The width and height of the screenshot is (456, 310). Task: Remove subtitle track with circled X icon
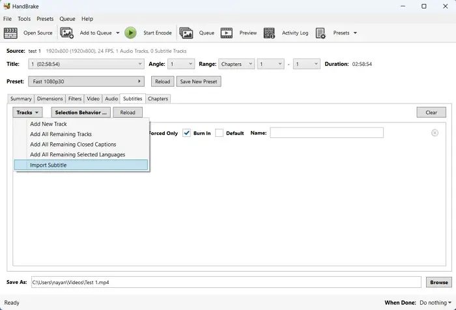(x=435, y=133)
